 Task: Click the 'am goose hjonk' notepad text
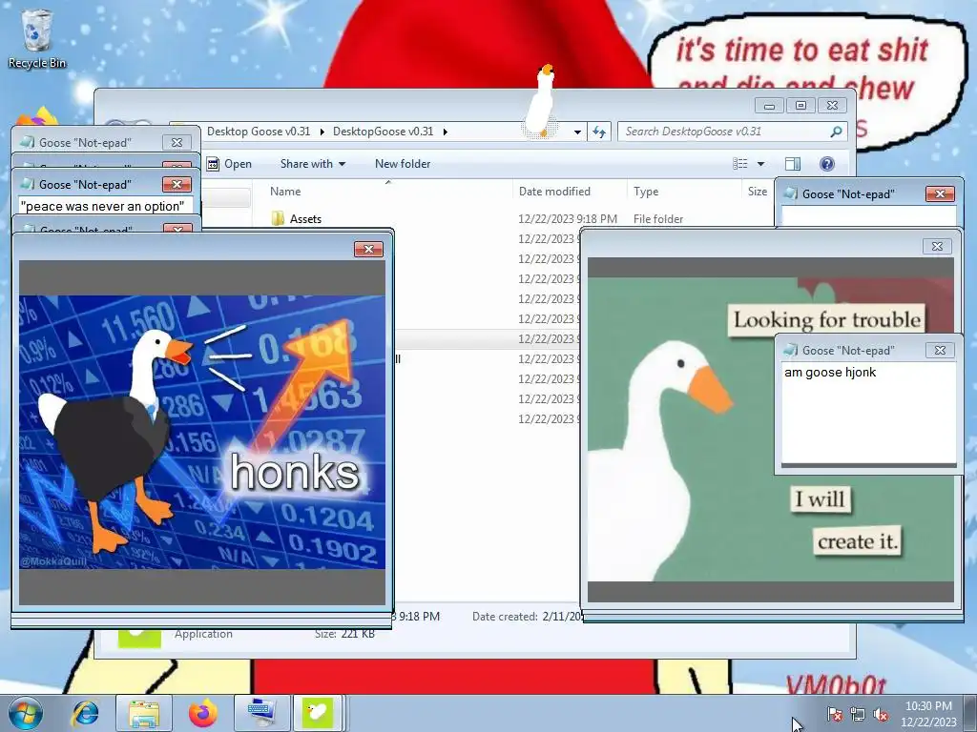tap(830, 373)
